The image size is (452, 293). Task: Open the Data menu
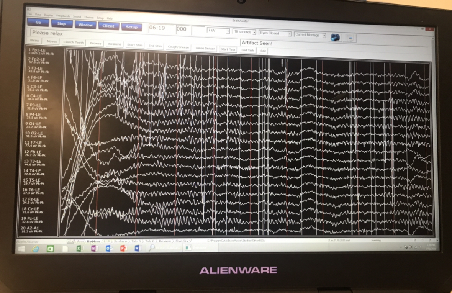pos(38,15)
